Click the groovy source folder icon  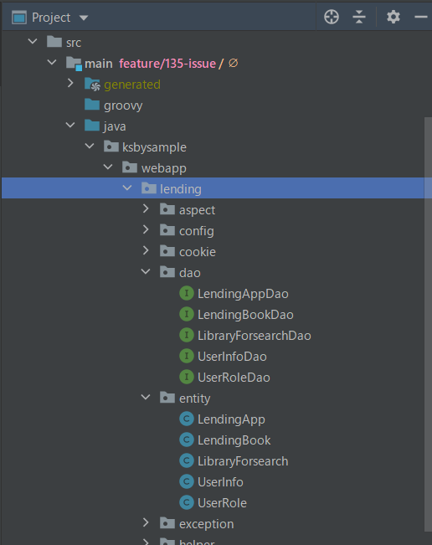[x=92, y=105]
